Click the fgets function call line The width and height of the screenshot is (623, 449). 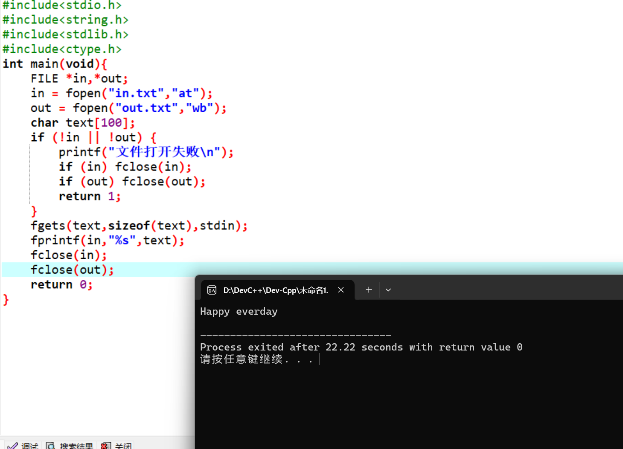point(139,225)
